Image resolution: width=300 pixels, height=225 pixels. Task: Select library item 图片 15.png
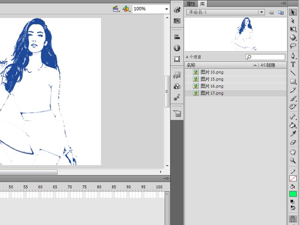click(x=236, y=79)
